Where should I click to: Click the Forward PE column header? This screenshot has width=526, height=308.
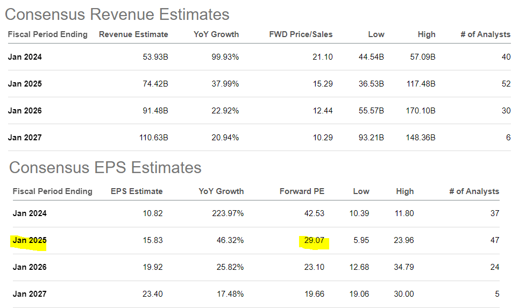302,191
